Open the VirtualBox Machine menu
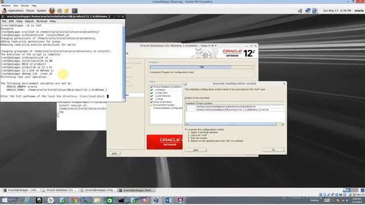Viewport: 365px width, 205px height. click(x=6, y=6)
